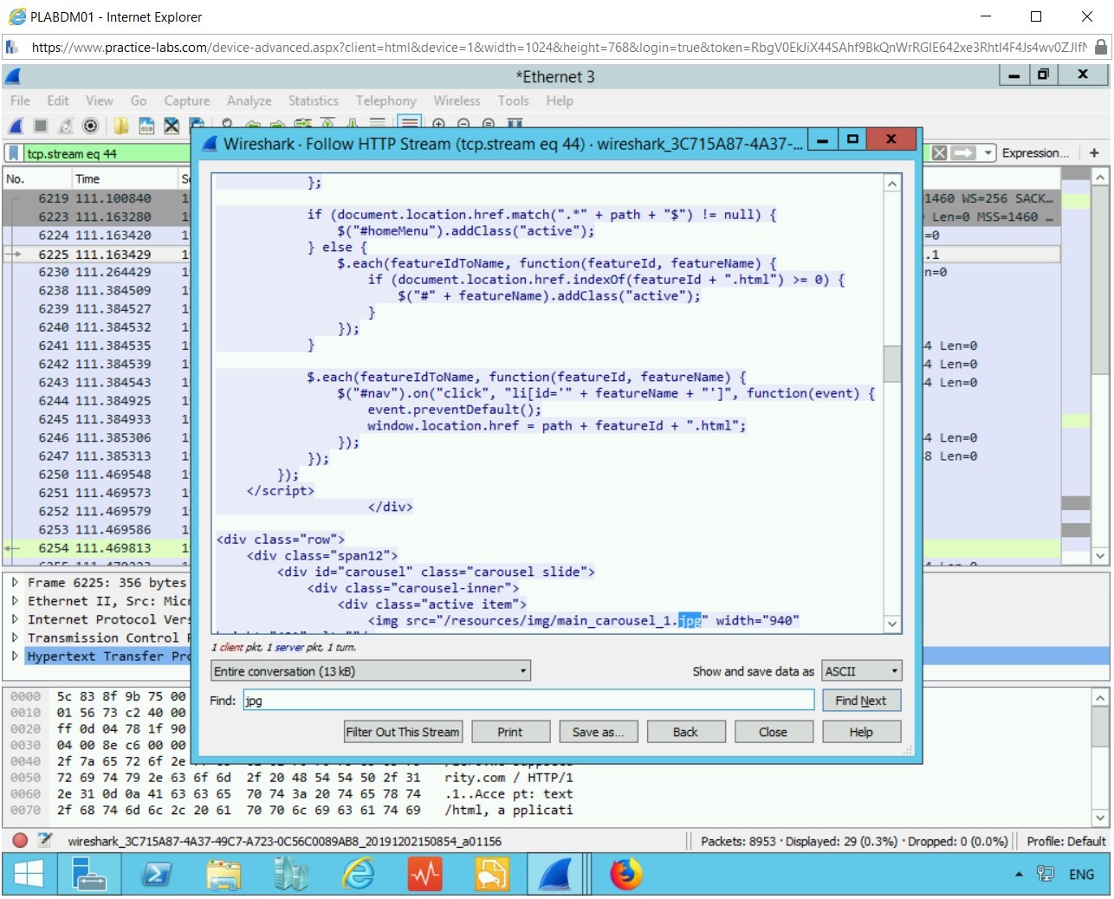Viewport: 1114px width, 899px height.
Task: Open PowerShell from the taskbar
Action: point(156,874)
